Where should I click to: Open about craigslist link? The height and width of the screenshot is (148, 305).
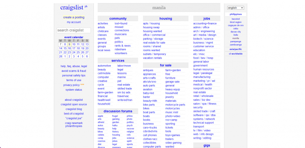click(x=74, y=100)
